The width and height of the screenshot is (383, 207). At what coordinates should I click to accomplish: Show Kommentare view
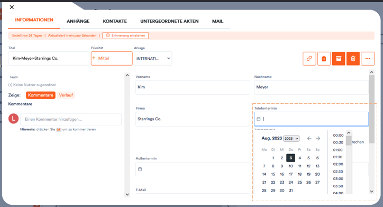coord(41,95)
